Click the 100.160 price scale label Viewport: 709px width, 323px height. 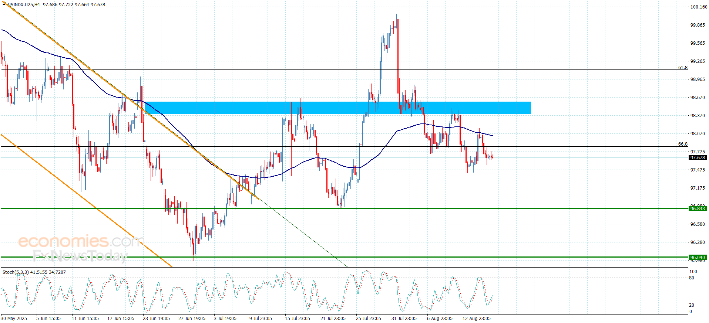[x=699, y=7]
